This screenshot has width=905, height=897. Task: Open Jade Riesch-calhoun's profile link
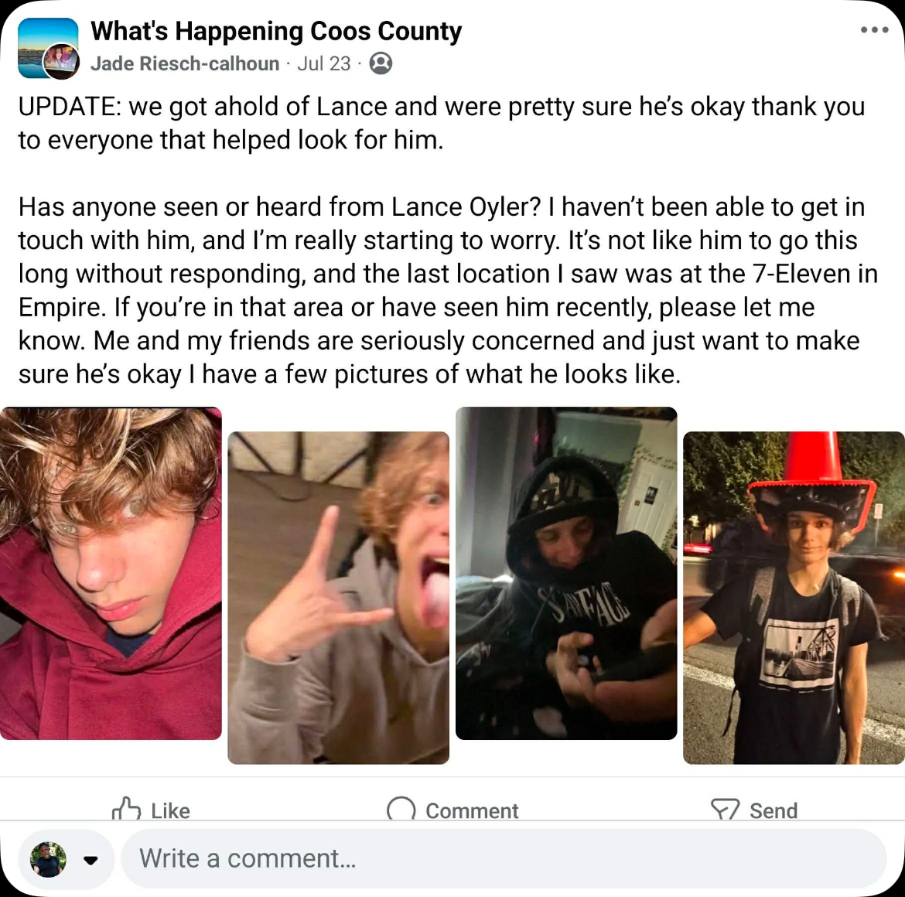click(x=185, y=63)
